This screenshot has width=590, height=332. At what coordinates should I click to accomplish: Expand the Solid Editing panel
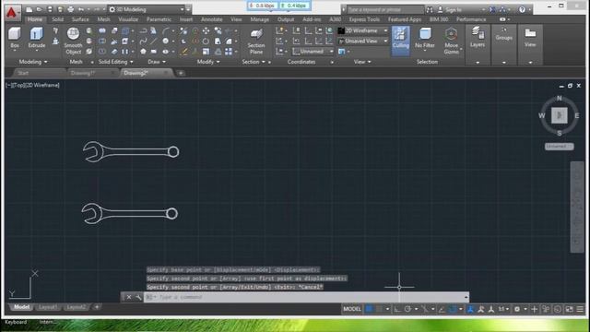tap(115, 62)
